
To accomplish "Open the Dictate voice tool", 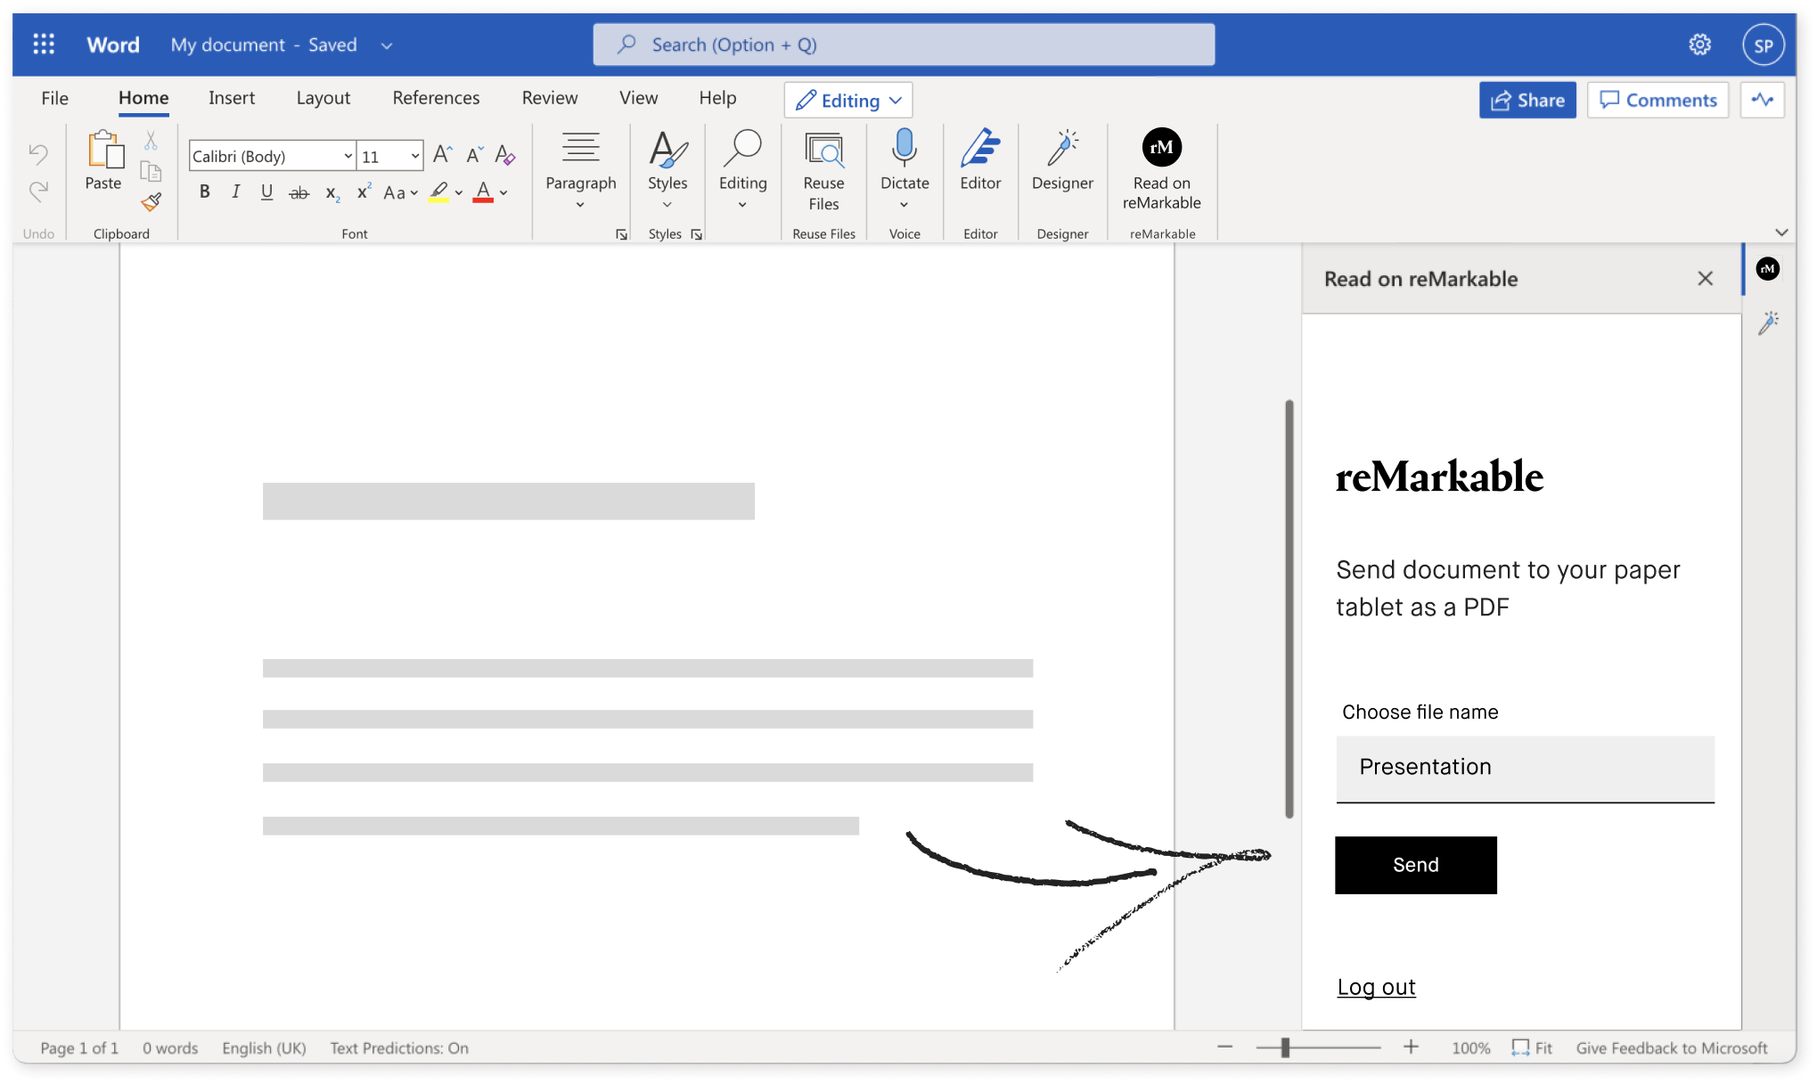I will click(x=904, y=169).
